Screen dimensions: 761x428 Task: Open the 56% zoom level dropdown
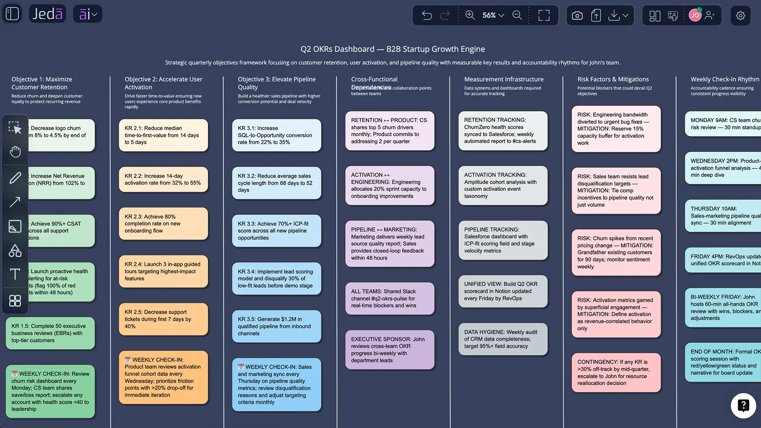point(493,15)
